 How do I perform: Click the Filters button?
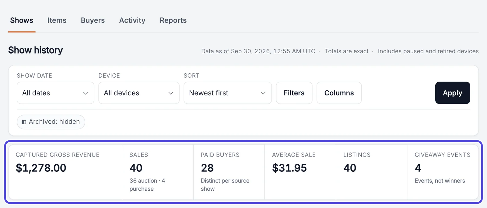coord(294,93)
